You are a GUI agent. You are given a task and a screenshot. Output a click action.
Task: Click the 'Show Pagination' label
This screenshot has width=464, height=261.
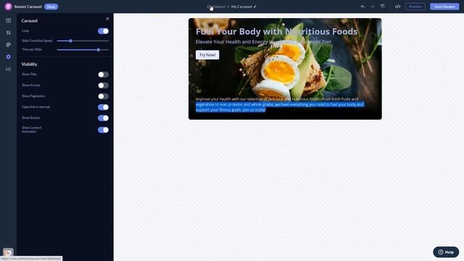[x=33, y=96]
